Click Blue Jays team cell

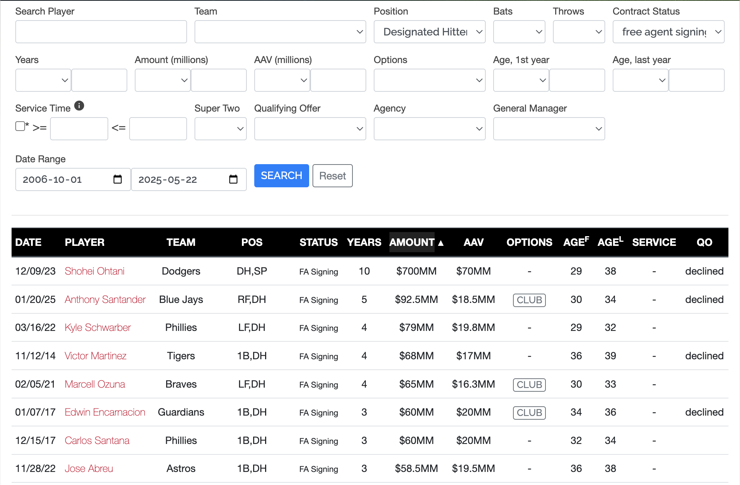[181, 300]
